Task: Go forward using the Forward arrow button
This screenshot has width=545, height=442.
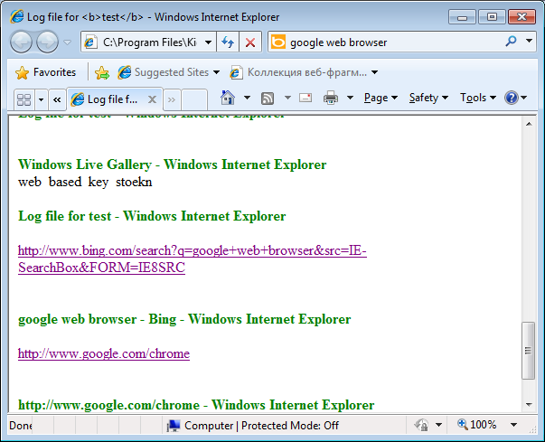Action: tap(47, 42)
